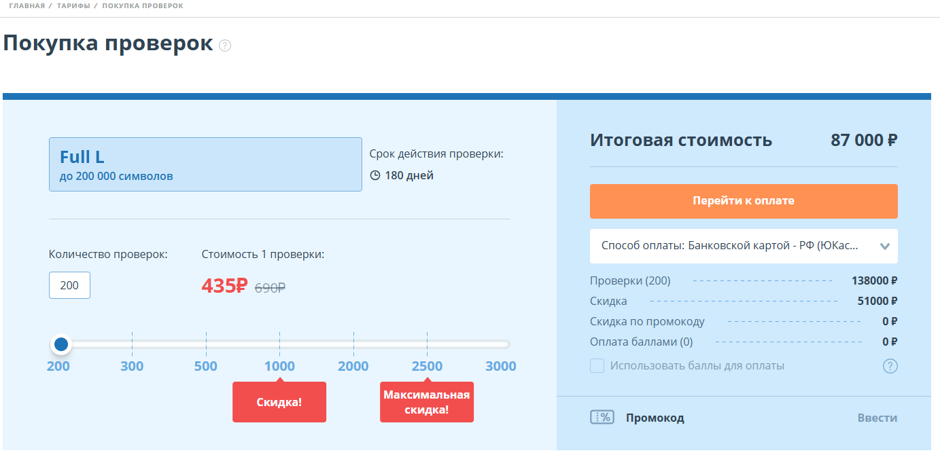The height and width of the screenshot is (455, 940).
Task: Open the help icon for paying with points
Action: click(890, 366)
